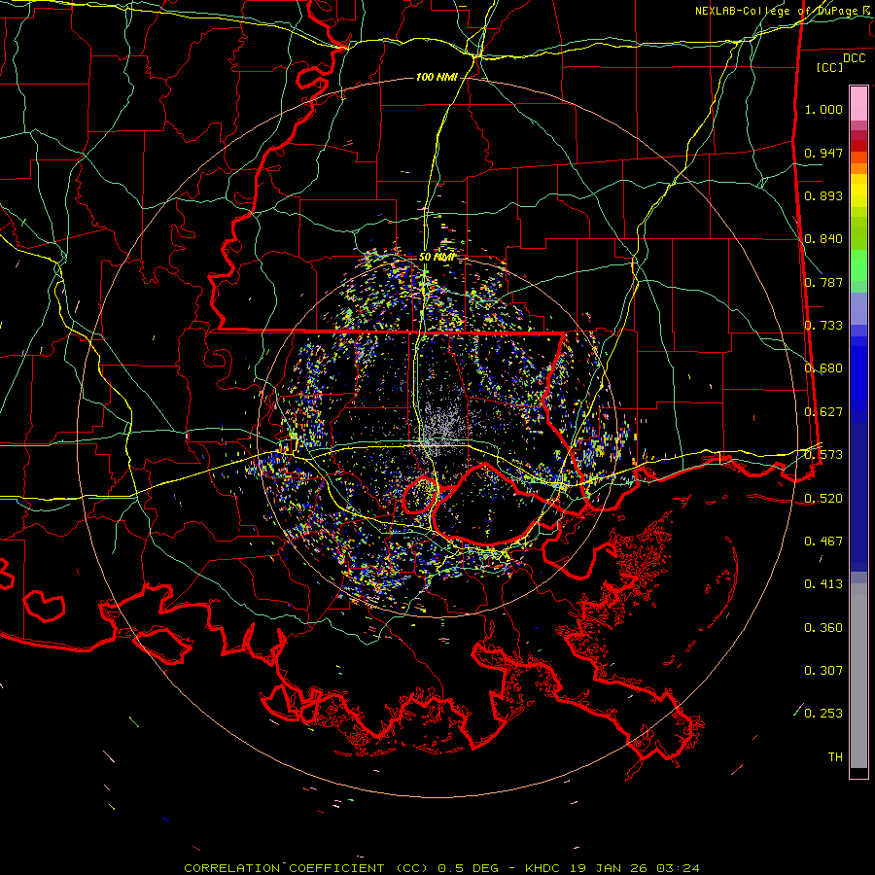Click the 0.733 scale value
The width and height of the screenshot is (875, 875).
tap(823, 326)
